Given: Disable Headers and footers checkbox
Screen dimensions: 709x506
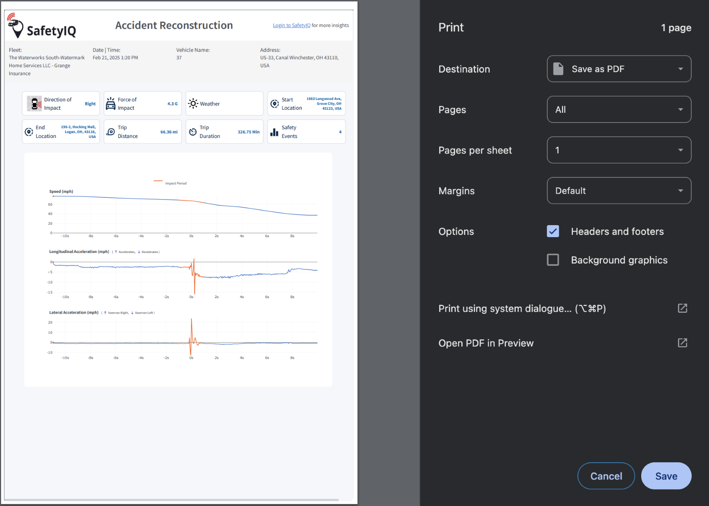Looking at the screenshot, I should (x=553, y=231).
